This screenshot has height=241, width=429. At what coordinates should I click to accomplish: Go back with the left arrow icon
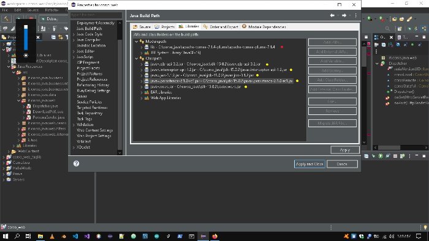coord(332,15)
